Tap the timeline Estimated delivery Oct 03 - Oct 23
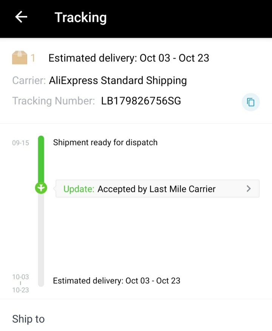272x331 pixels. click(117, 281)
